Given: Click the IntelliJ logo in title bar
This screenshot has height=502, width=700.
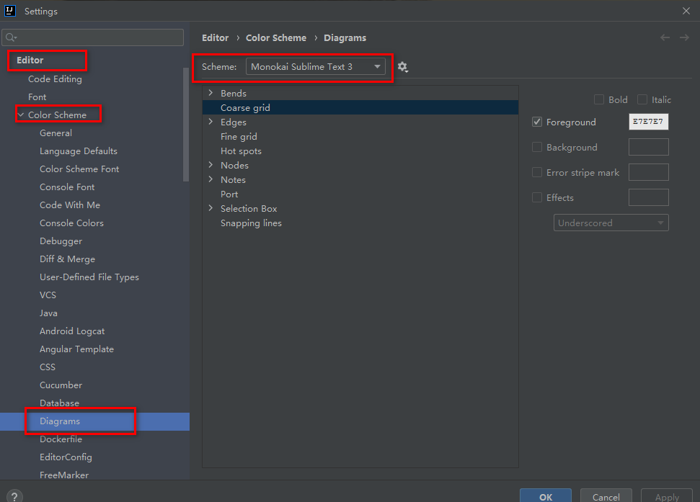Looking at the screenshot, I should (x=10, y=11).
